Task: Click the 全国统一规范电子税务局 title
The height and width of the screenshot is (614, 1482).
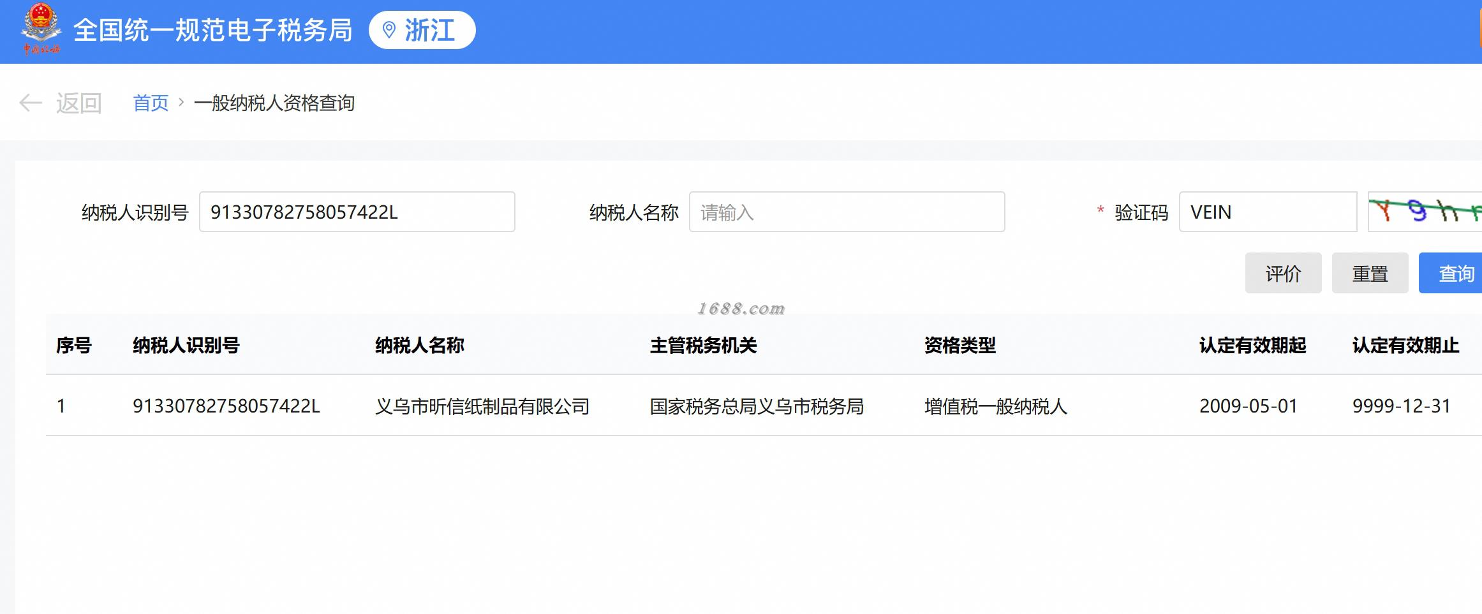Action: click(213, 30)
